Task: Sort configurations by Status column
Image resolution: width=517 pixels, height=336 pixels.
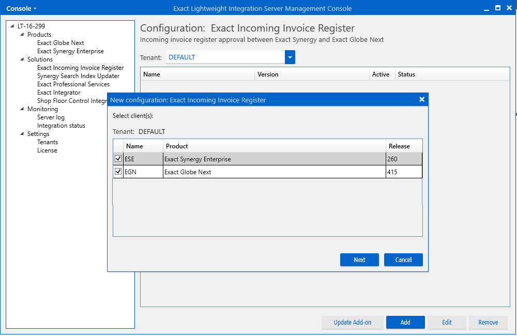Action: click(452, 74)
